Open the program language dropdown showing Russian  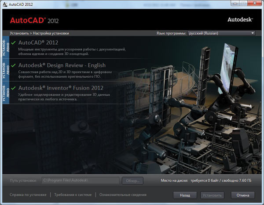[x=222, y=33]
